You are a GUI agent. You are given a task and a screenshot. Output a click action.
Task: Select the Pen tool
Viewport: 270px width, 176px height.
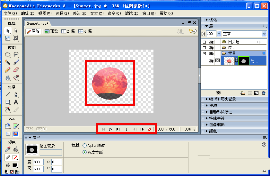click(x=16, y=94)
